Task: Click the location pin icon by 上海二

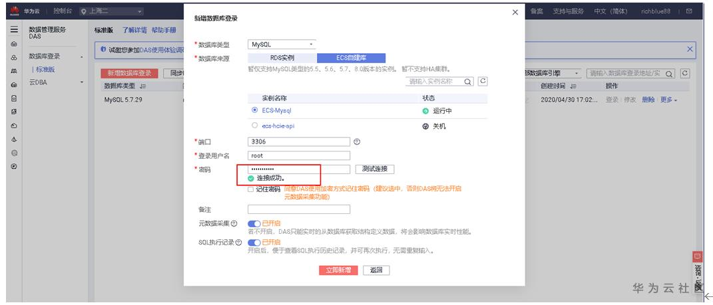Action: click(x=83, y=12)
